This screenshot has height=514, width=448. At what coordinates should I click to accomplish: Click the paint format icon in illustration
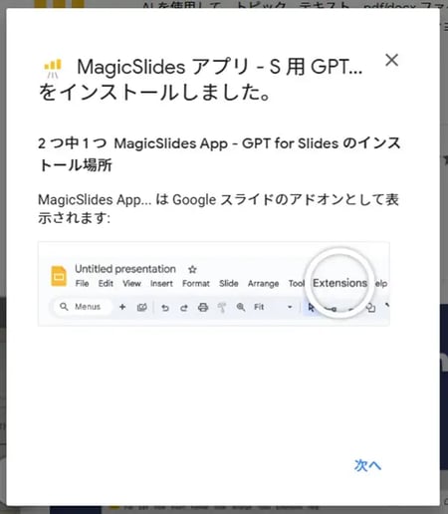point(222,308)
